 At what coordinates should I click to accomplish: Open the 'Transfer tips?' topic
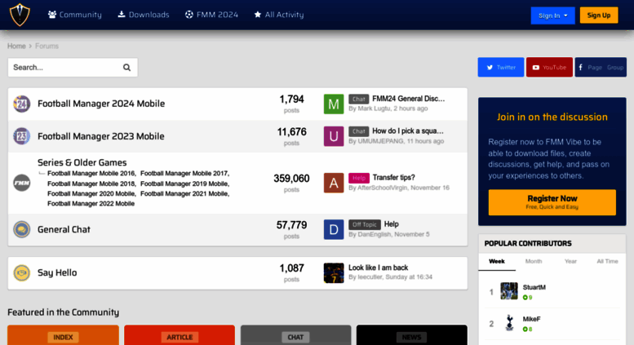click(394, 177)
